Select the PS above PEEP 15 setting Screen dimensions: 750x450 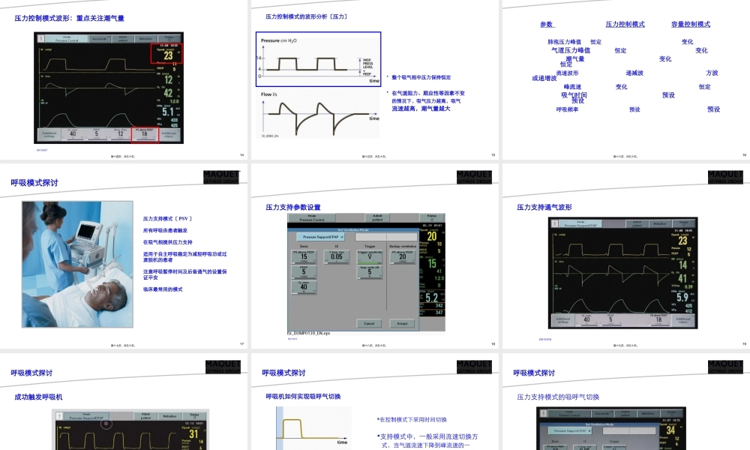[304, 256]
